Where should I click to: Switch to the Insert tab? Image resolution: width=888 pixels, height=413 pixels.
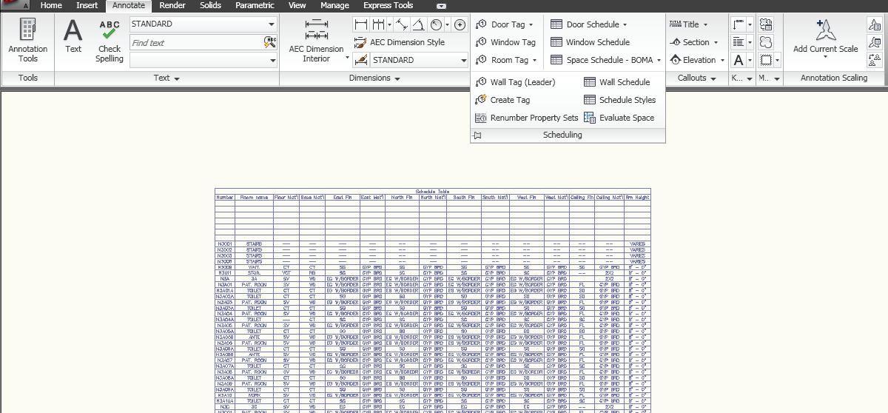tap(87, 5)
